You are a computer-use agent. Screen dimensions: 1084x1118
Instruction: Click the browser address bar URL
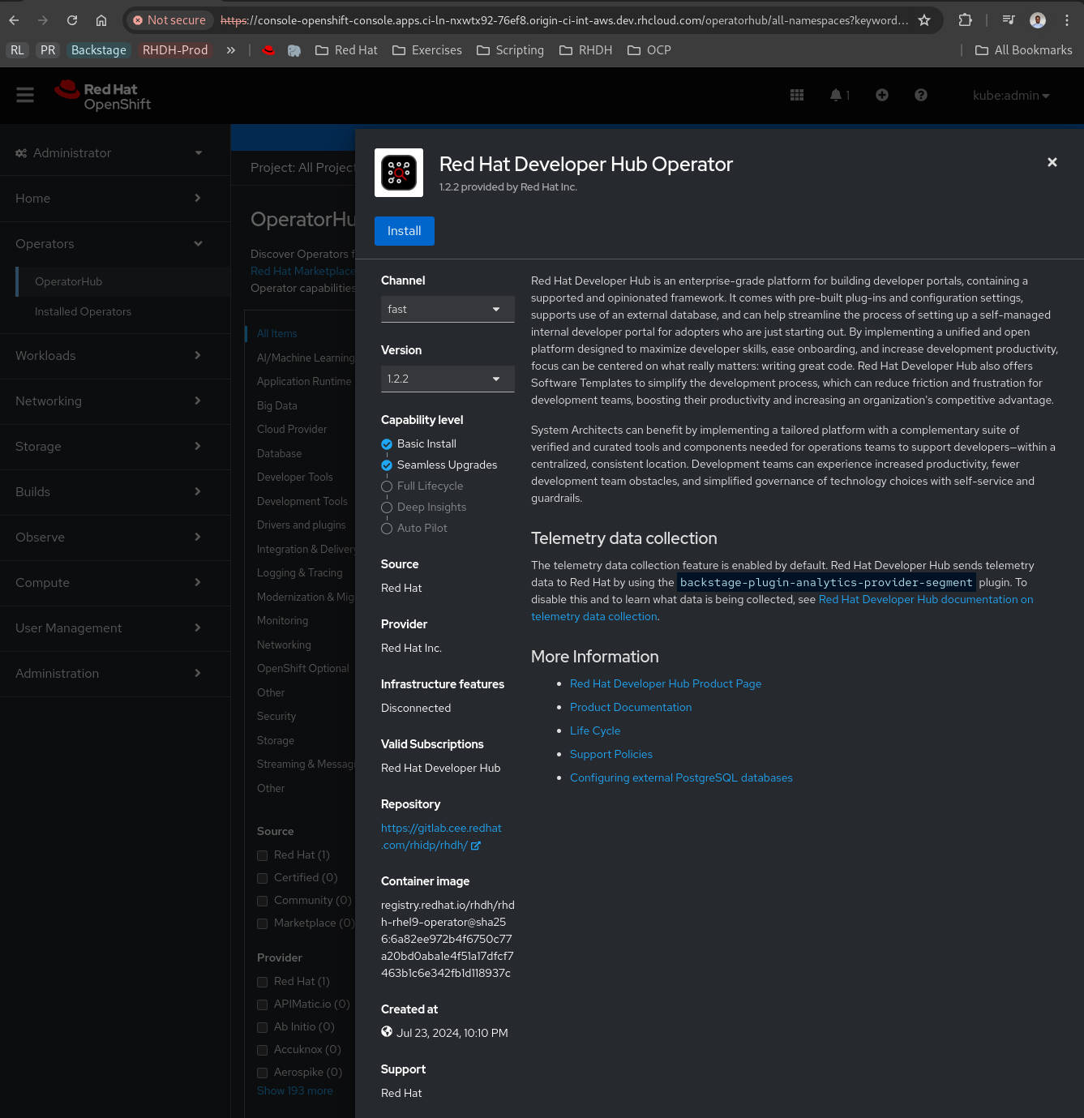[564, 20]
